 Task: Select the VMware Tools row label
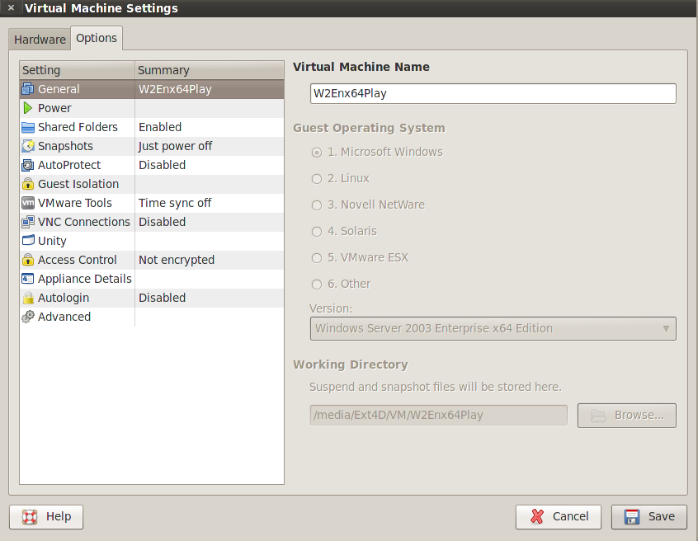(75, 203)
